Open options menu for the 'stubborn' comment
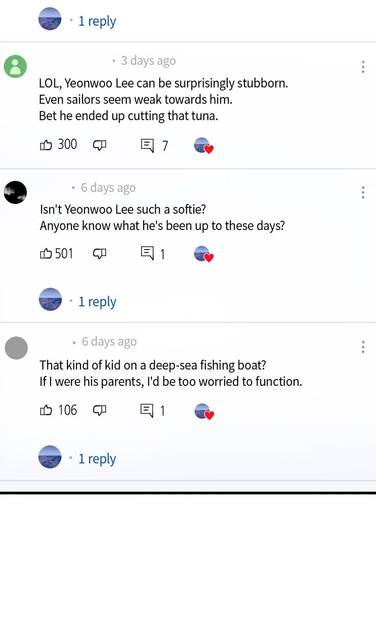376x630 pixels. [x=363, y=67]
